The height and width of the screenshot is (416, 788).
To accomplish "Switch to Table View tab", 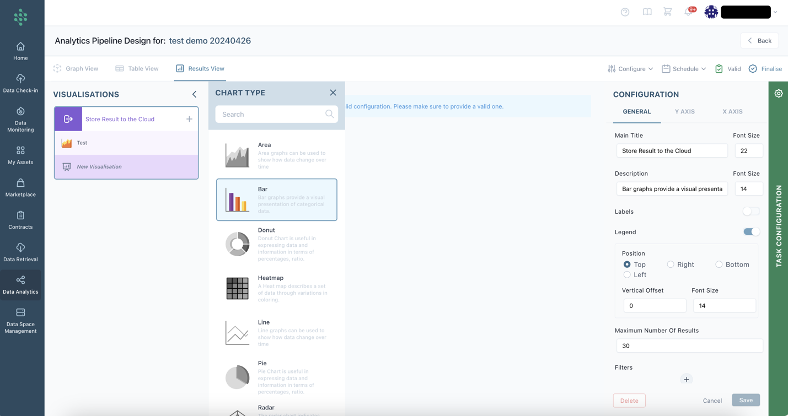I will click(137, 69).
